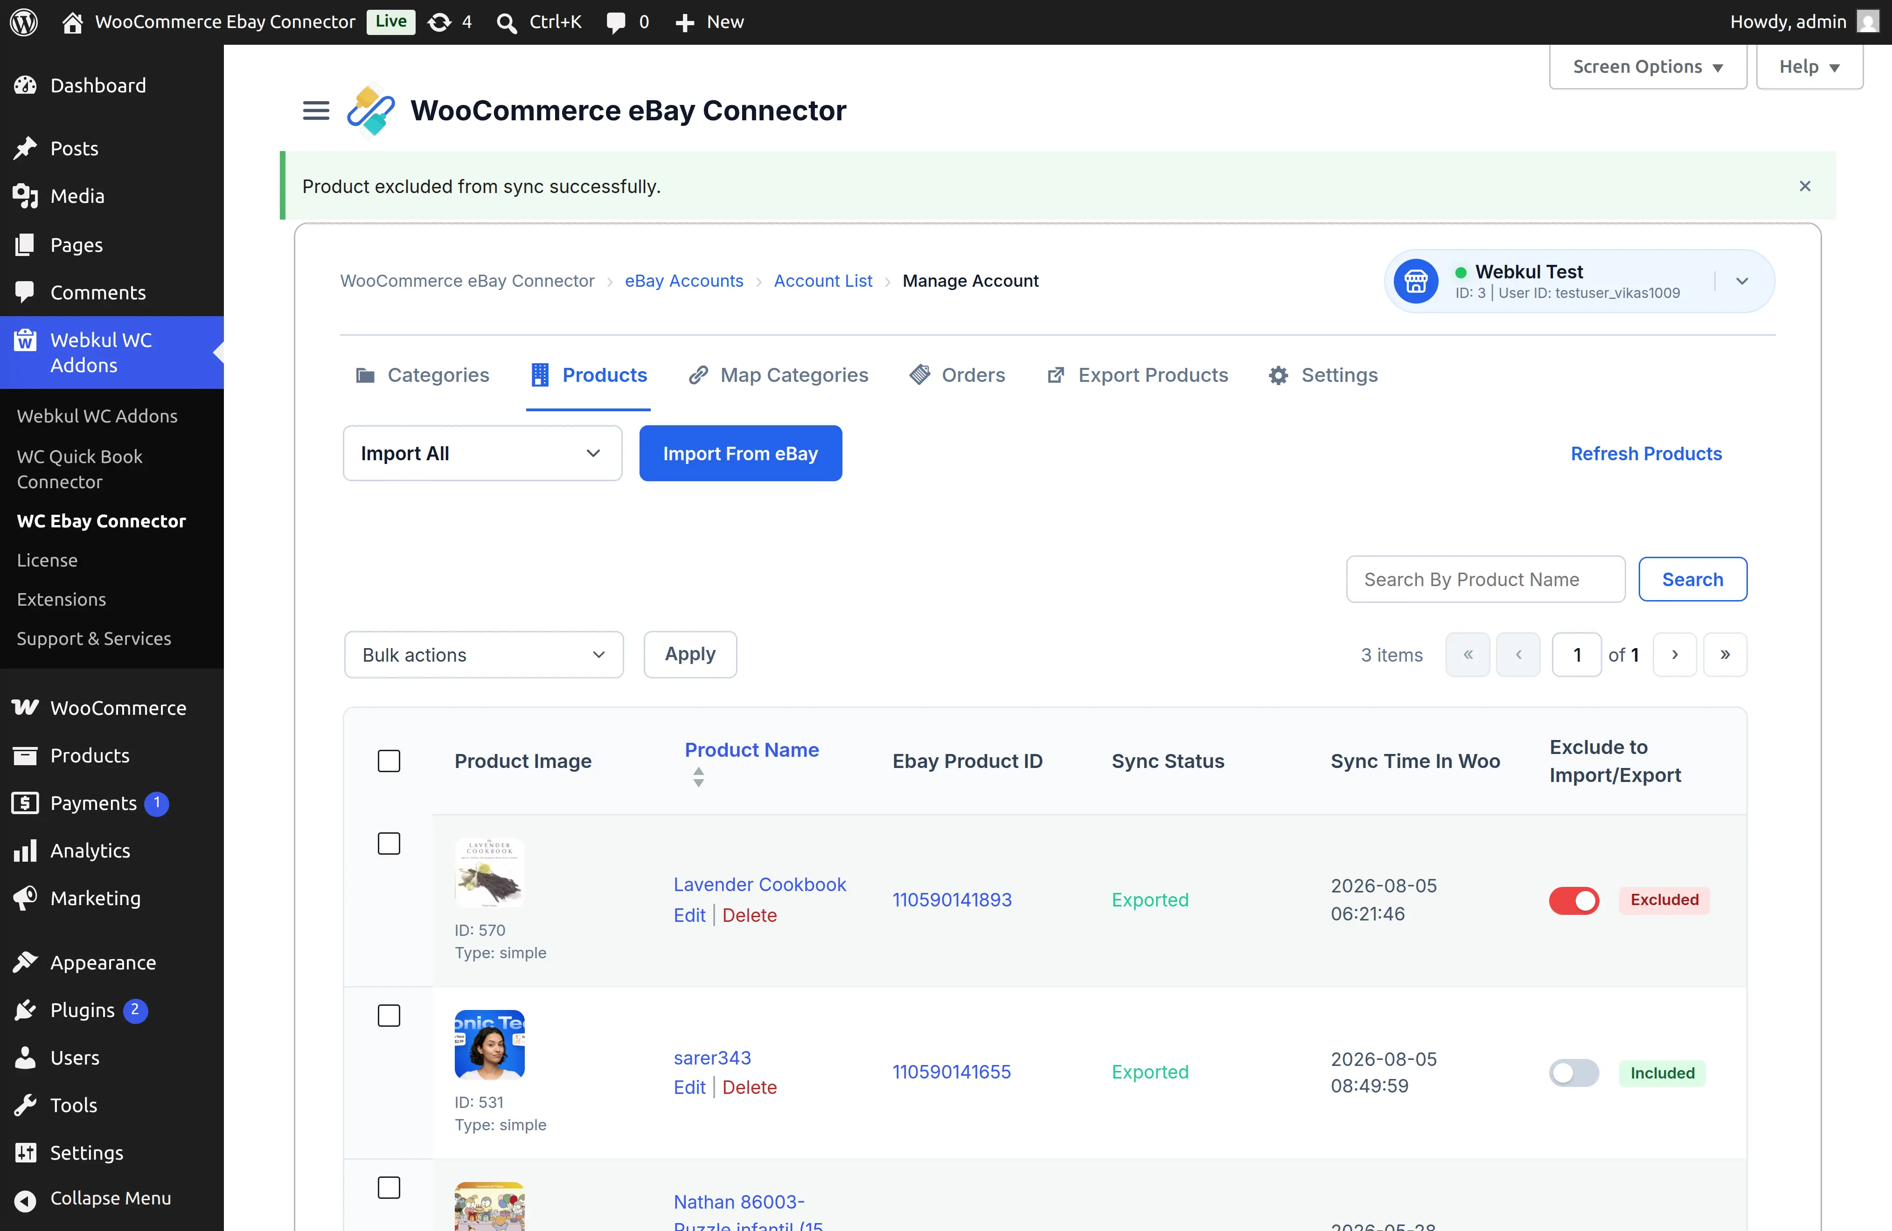
Task: Delete the Lavender Cookbook product
Action: [x=750, y=915]
